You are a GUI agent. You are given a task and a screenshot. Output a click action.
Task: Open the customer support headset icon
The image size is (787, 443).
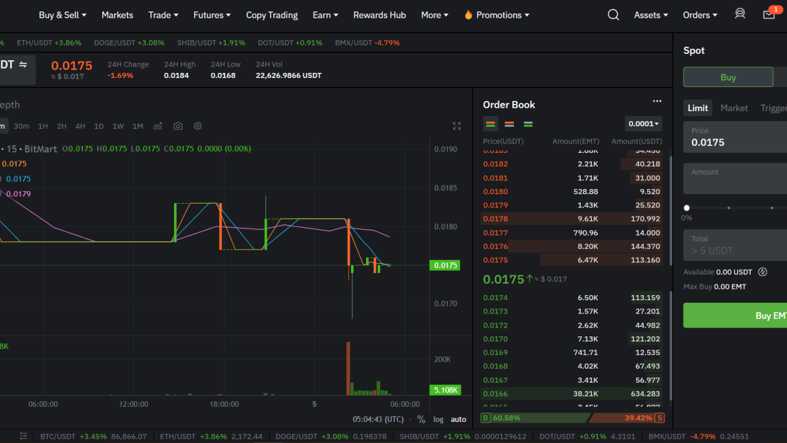coord(740,14)
